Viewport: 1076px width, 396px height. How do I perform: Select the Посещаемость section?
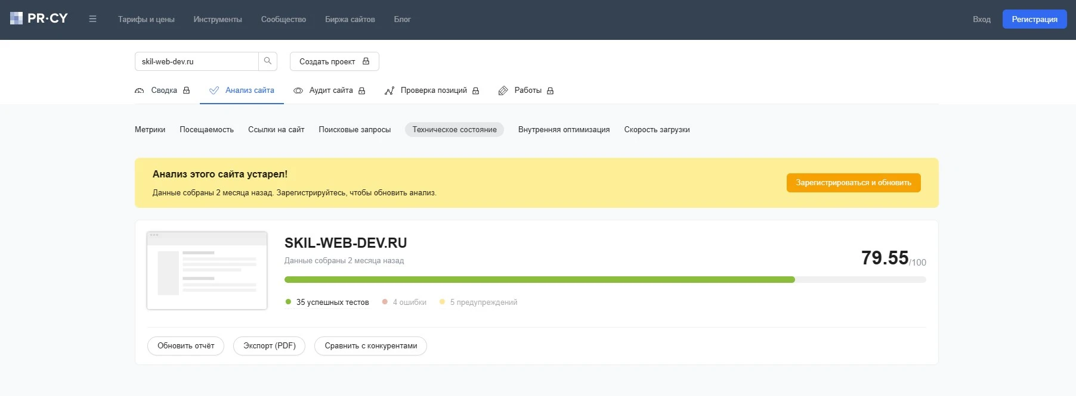(206, 129)
